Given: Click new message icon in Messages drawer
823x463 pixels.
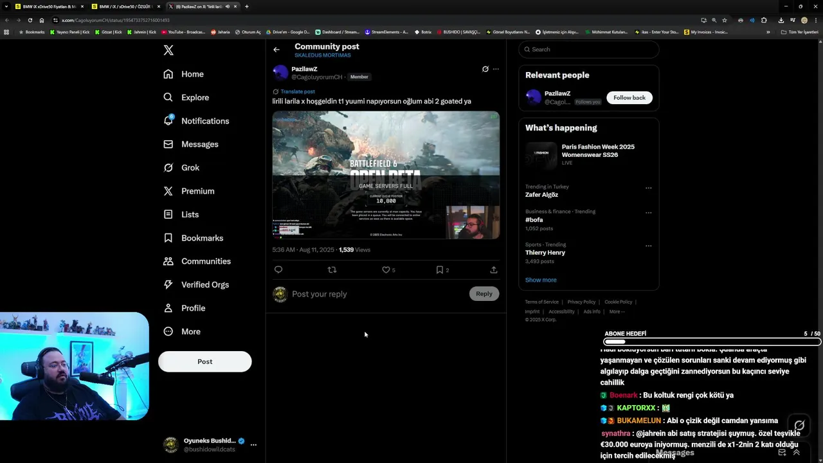Looking at the screenshot, I should tap(782, 453).
